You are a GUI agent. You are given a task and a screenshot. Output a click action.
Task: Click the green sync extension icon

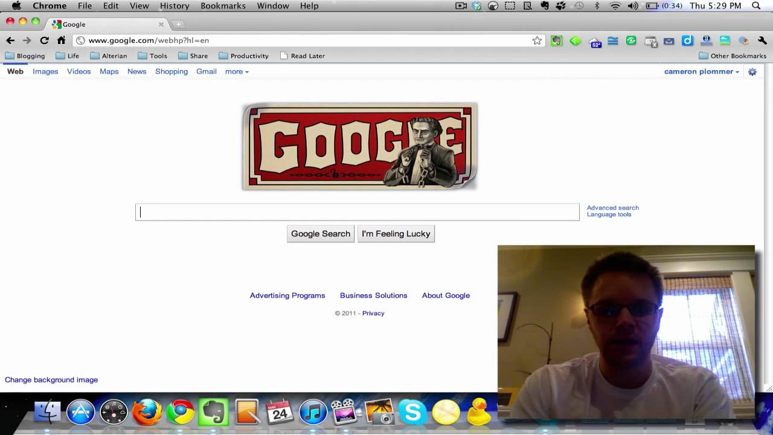(631, 41)
